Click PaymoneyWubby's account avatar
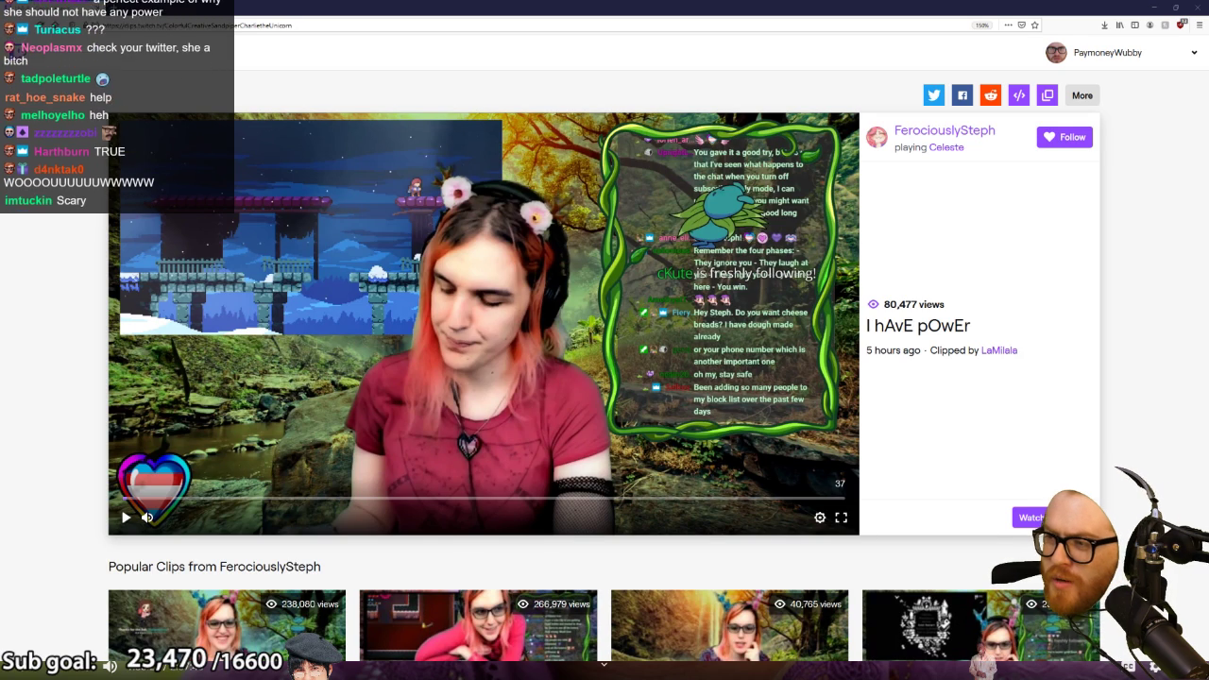Screen dimensions: 1209x680 1056,53
